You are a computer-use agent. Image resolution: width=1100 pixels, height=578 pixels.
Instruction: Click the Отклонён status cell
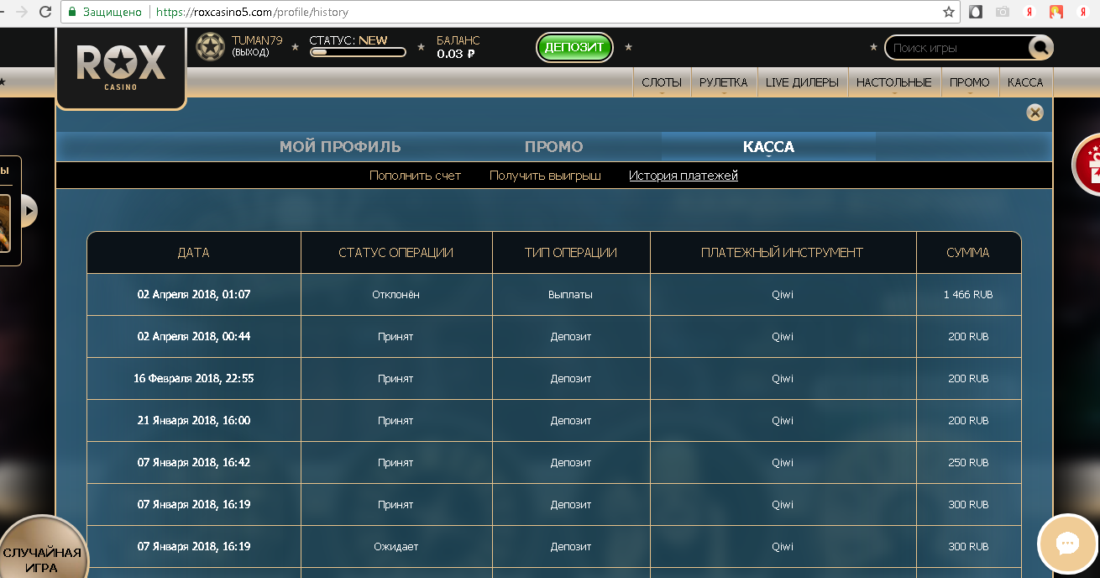click(x=395, y=295)
